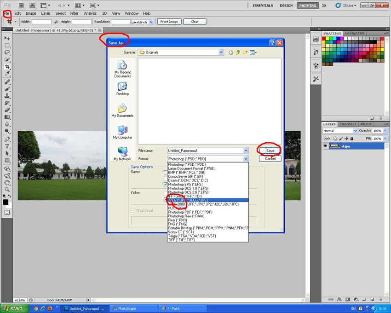Select the Crop tool in toolbox
This screenshot has width=391, height=313.
[7, 67]
